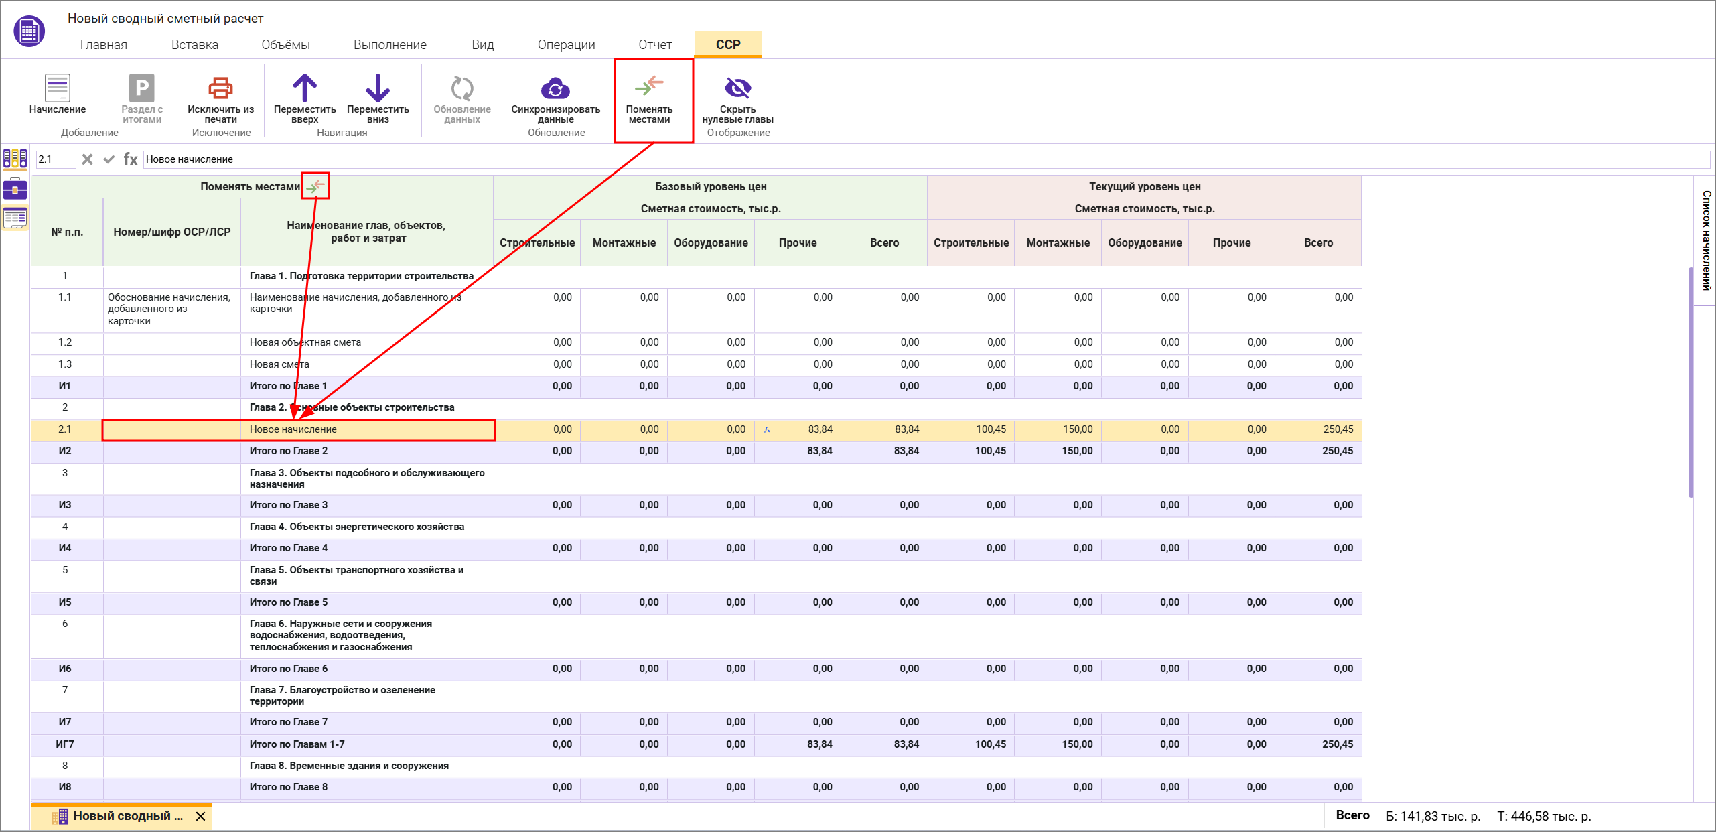Image resolution: width=1716 pixels, height=832 pixels.
Task: Click the vertical scrollbar on the right
Action: pos(1691,382)
